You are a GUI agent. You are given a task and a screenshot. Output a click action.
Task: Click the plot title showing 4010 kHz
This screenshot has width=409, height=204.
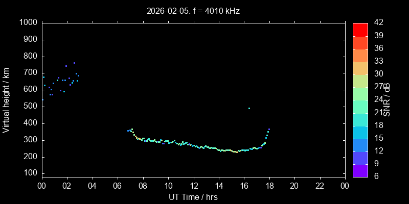click(193, 11)
